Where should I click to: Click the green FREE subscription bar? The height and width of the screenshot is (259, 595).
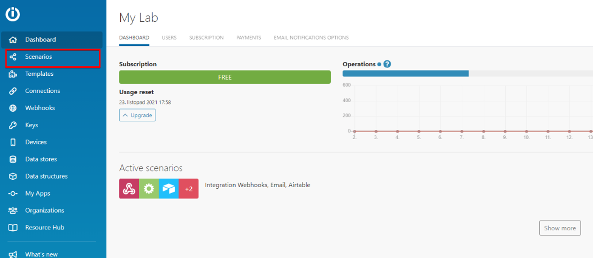point(225,77)
